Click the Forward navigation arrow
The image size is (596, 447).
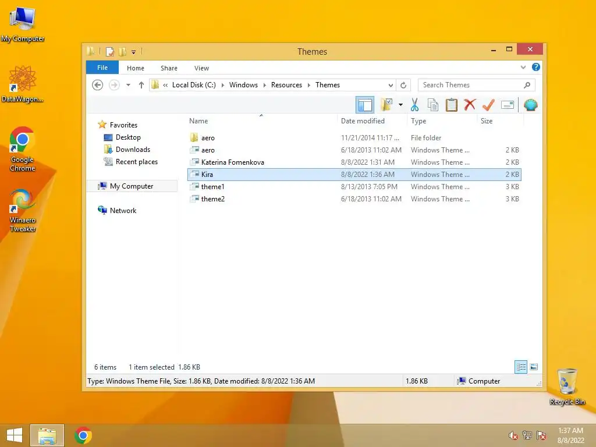pyautogui.click(x=114, y=85)
